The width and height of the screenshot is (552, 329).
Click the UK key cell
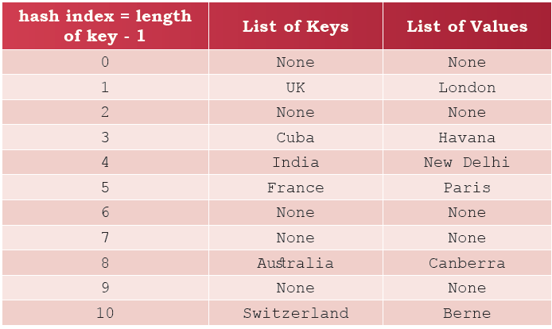click(x=296, y=87)
